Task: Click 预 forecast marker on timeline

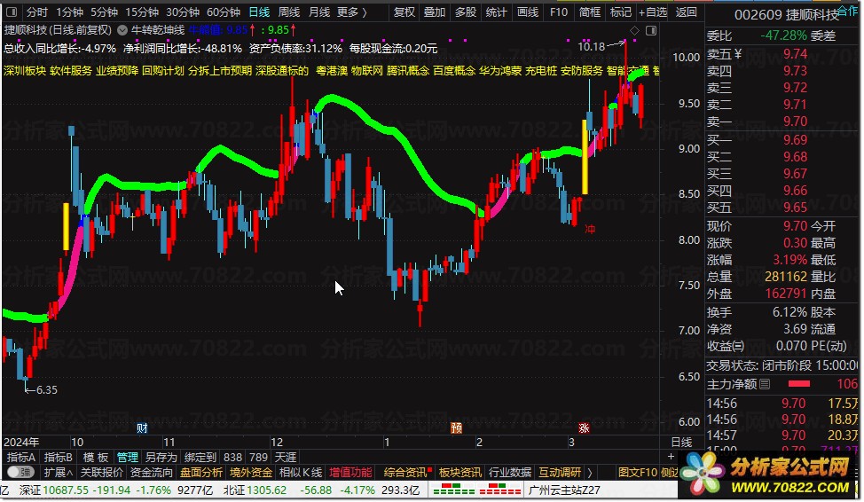Action: pyautogui.click(x=456, y=427)
